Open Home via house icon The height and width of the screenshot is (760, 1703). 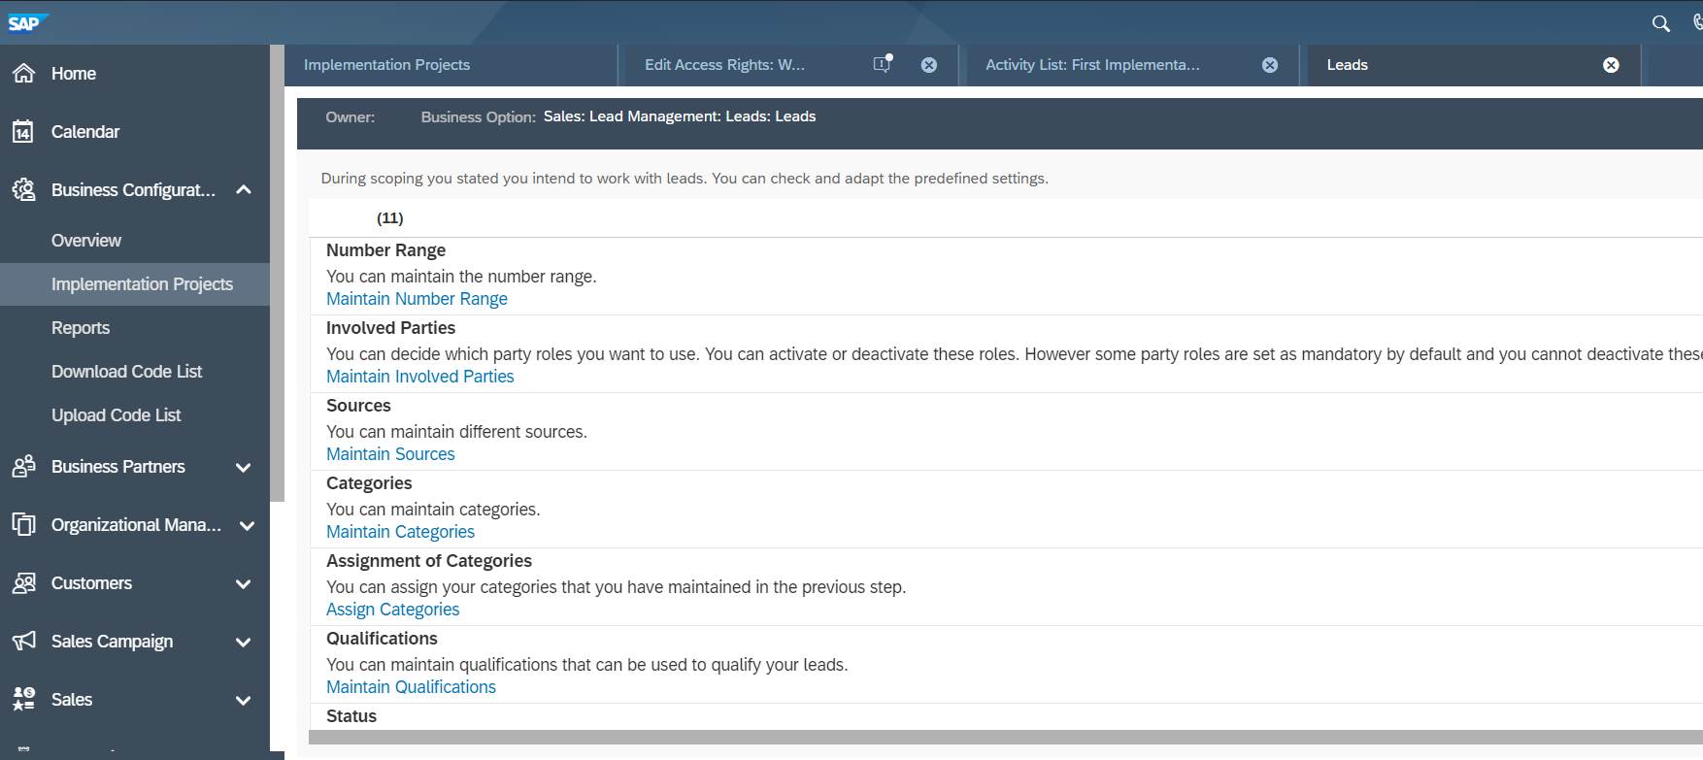(x=23, y=73)
